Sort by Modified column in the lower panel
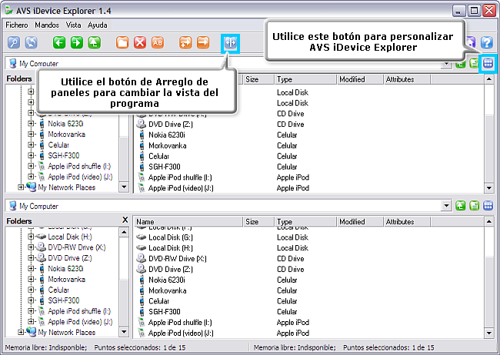The height and width of the screenshot is (355, 500). 360,221
